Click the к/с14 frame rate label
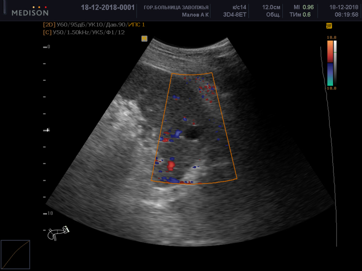The width and height of the screenshot is (362, 271). pos(239,7)
